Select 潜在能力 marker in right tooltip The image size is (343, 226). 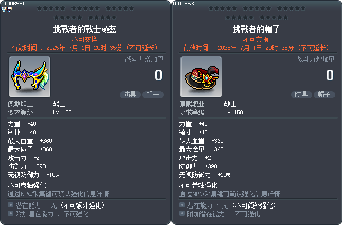182,205
